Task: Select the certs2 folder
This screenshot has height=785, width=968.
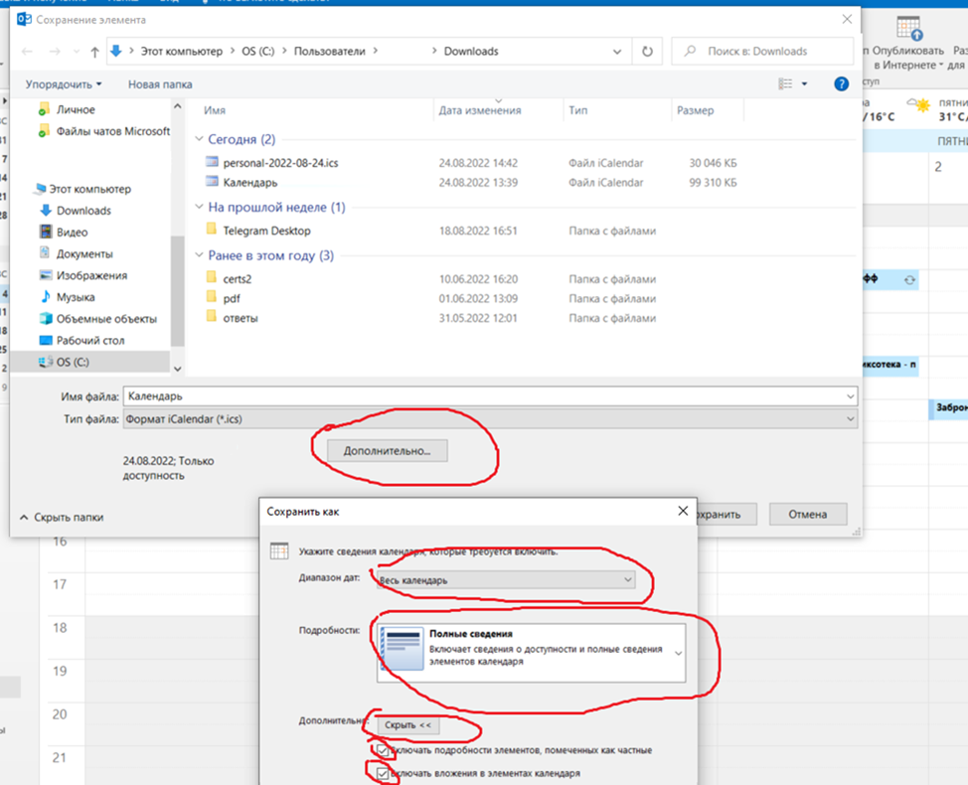Action: (238, 279)
